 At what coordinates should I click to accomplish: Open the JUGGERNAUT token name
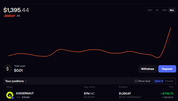click(25, 93)
